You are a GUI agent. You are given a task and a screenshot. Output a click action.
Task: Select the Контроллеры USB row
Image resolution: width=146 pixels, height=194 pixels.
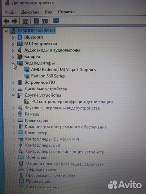coord(43,145)
